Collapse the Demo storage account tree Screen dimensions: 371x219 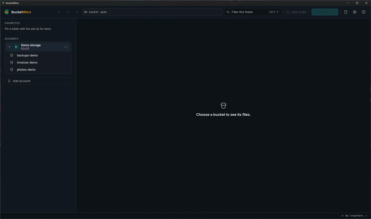9,47
